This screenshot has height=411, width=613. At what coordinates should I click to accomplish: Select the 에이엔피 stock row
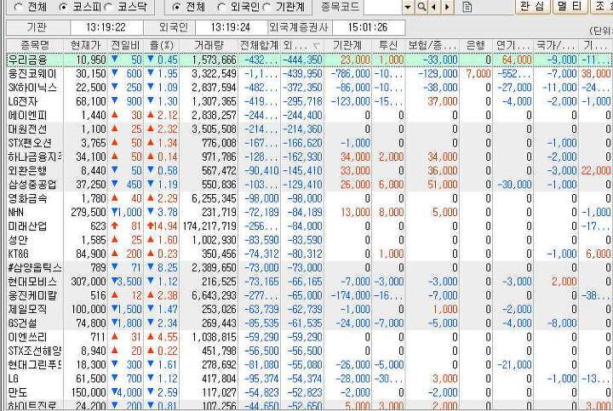tap(309, 115)
